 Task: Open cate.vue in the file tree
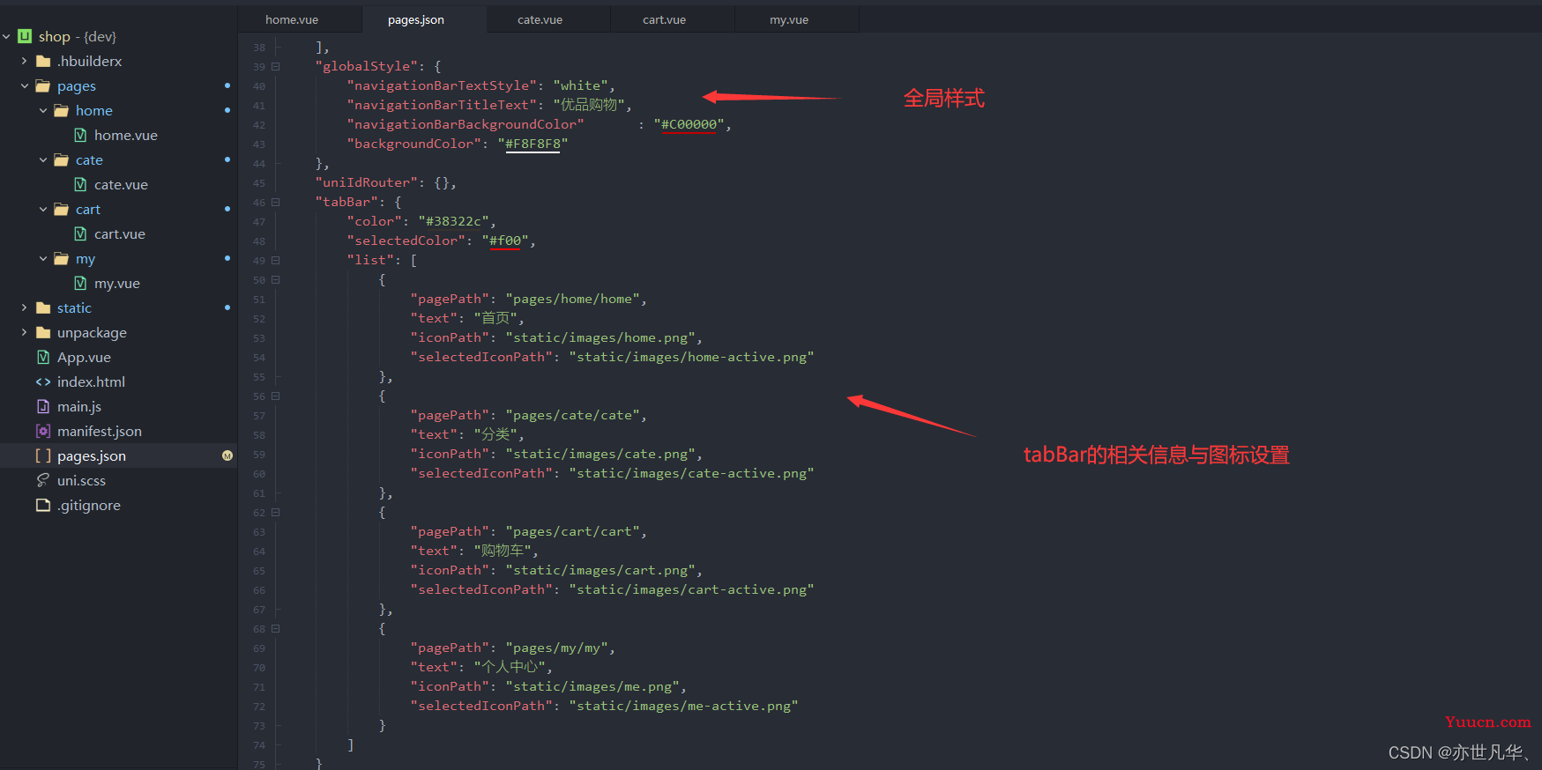[x=121, y=184]
